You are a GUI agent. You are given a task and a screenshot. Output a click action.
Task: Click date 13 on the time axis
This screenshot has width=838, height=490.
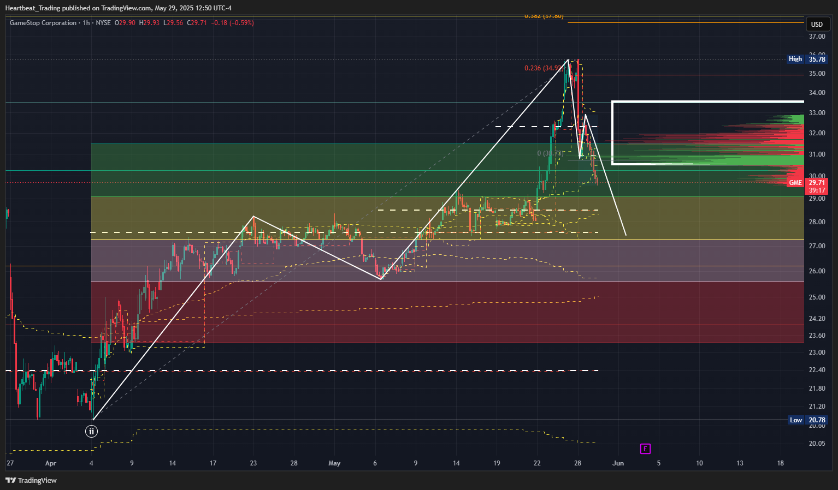(740, 463)
